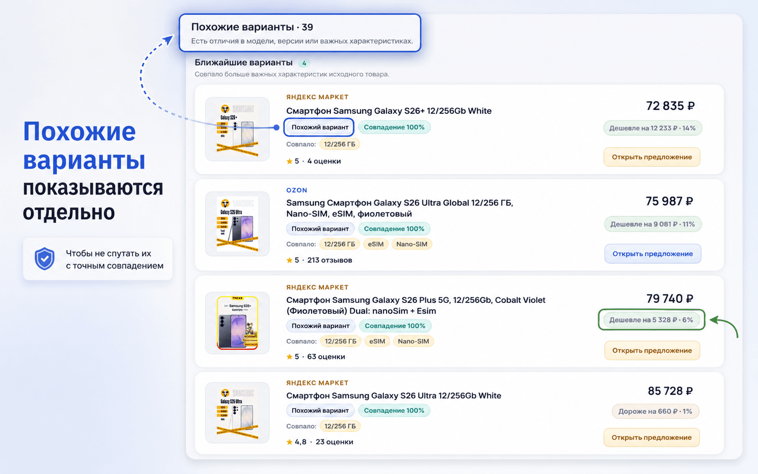Screen dimensions: 758x474
Task: Click the Nano-SIM chip on S26 Plus 5G card
Action: click(413, 341)
